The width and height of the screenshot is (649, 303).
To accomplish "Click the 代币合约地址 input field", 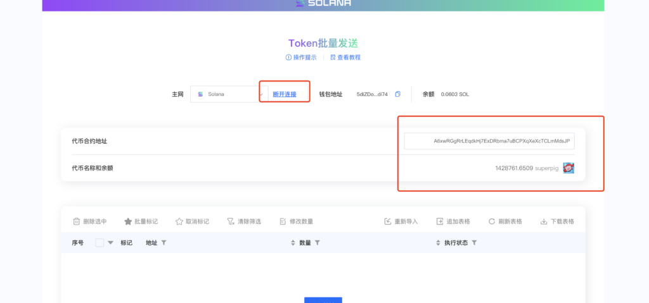I will 489,141.
